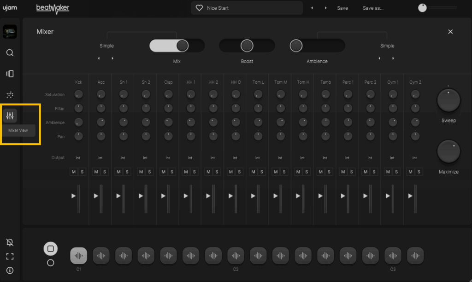
Task: Open the info icon at bottom of sidebar
Action: (x=10, y=270)
